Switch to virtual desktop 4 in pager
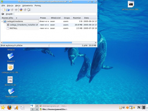 (37, 109)
